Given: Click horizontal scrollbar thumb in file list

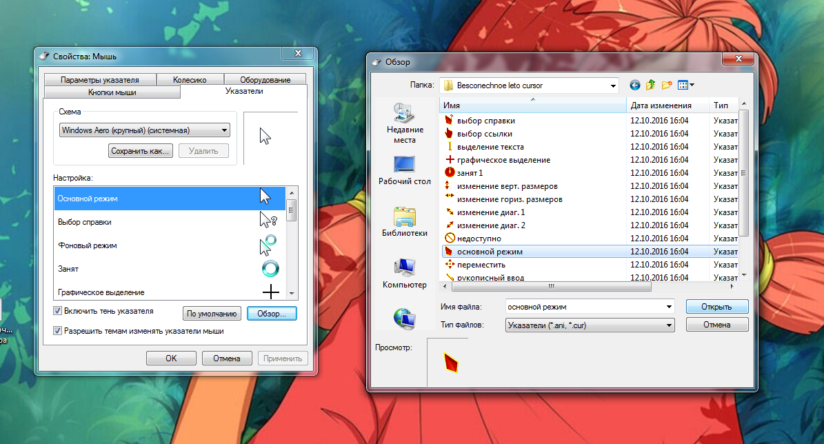Looking at the screenshot, I should tap(551, 286).
